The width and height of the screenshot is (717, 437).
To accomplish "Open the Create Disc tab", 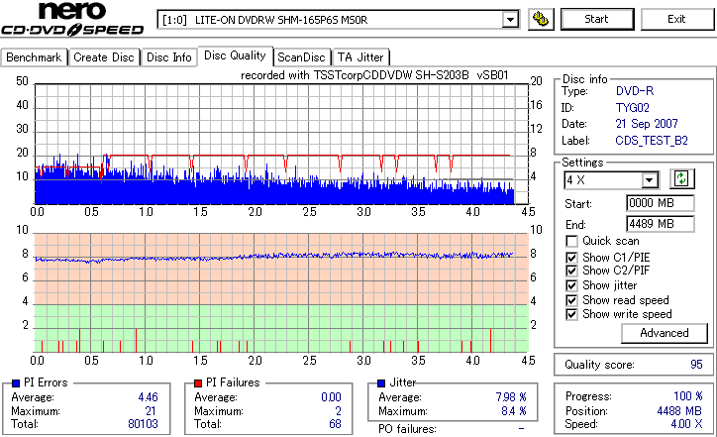I will [104, 57].
